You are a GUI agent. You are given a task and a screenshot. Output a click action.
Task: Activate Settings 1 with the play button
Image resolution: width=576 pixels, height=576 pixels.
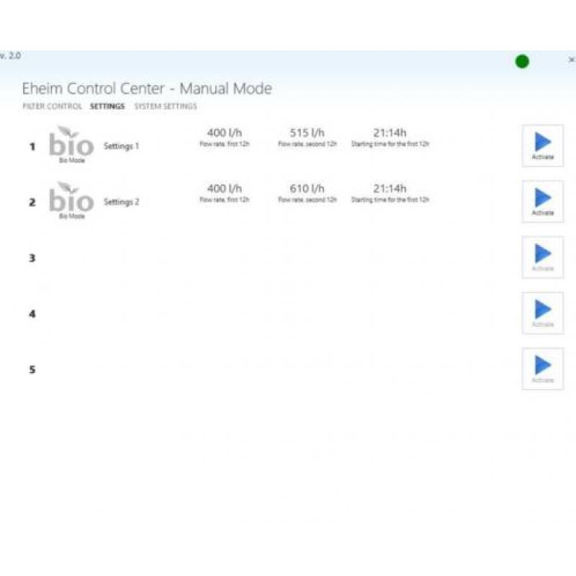543,146
